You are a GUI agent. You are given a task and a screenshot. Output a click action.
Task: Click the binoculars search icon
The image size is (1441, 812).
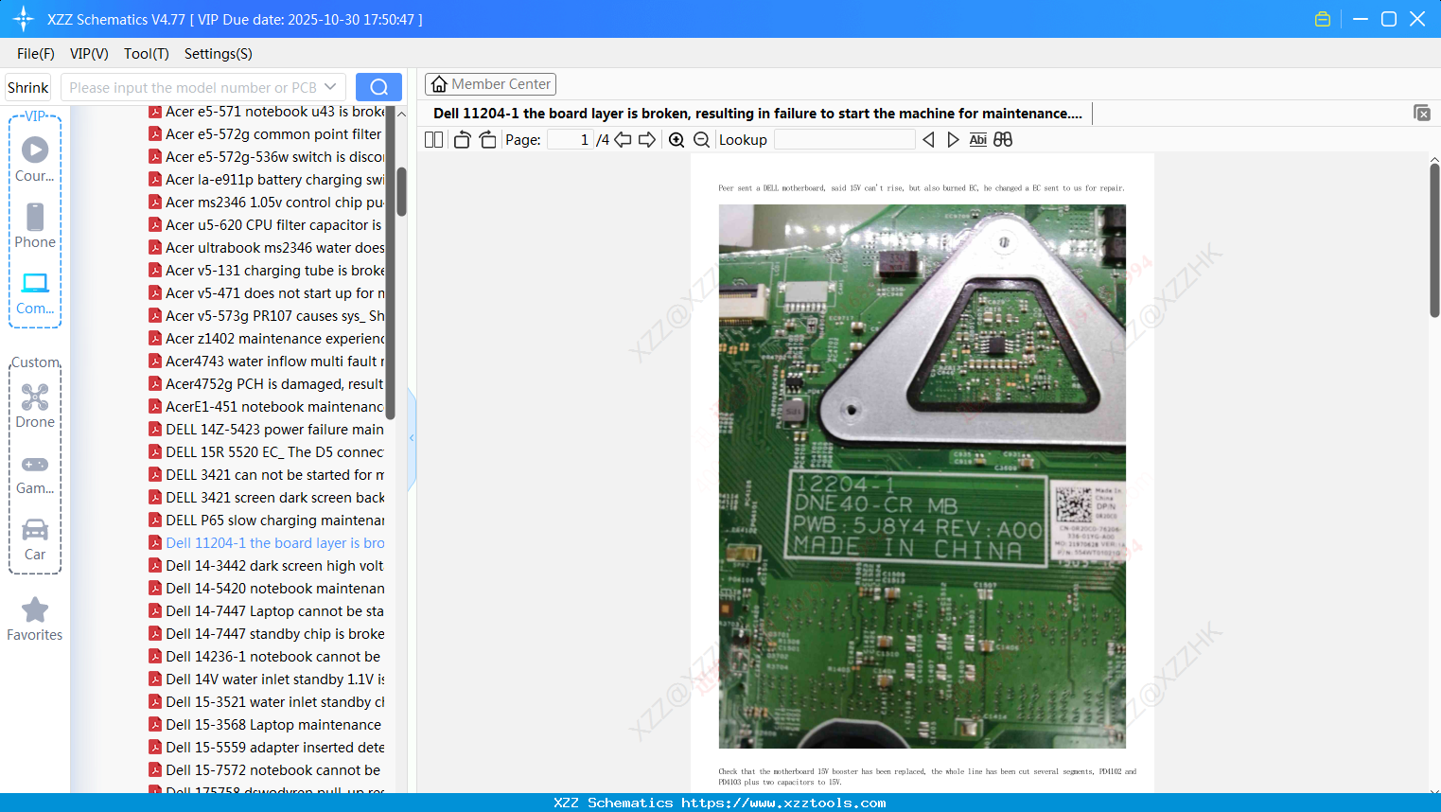1003,140
